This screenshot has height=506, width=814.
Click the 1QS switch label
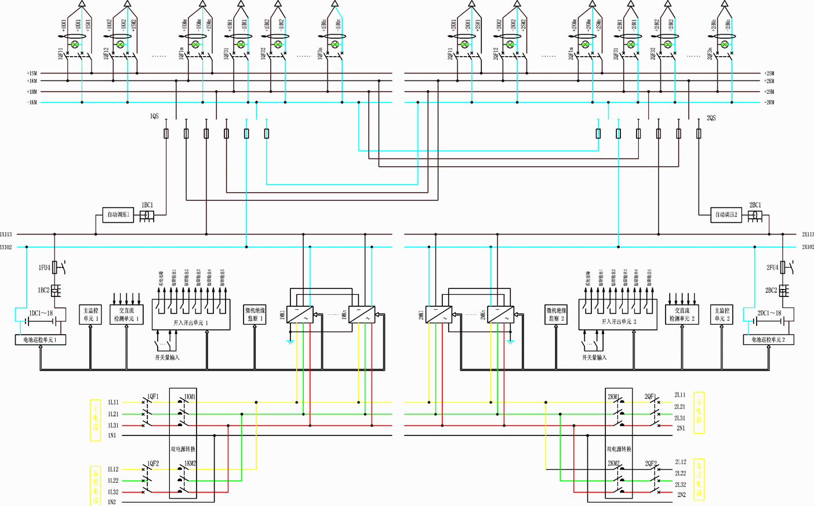(154, 116)
